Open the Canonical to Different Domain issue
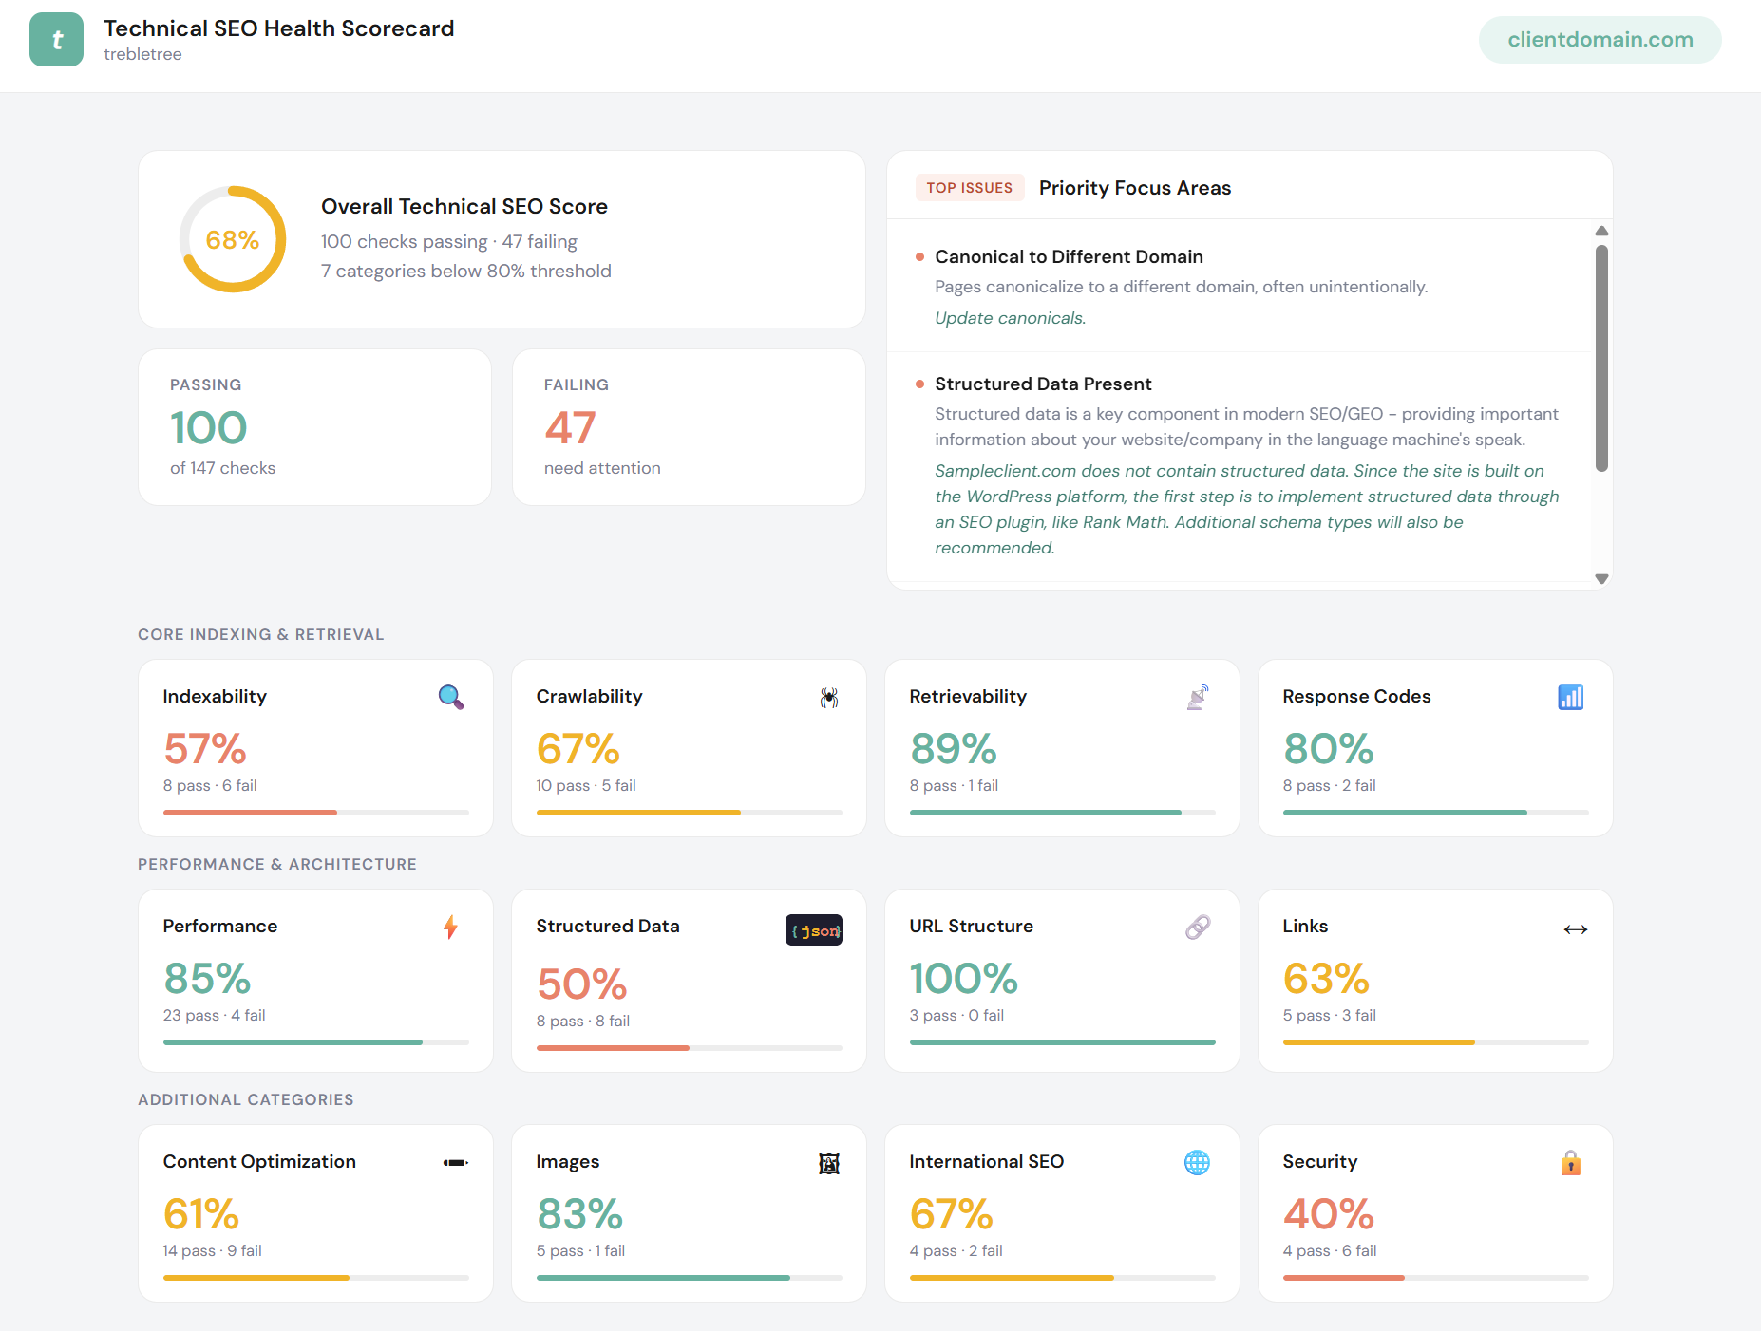Image resolution: width=1761 pixels, height=1331 pixels. click(x=1069, y=256)
